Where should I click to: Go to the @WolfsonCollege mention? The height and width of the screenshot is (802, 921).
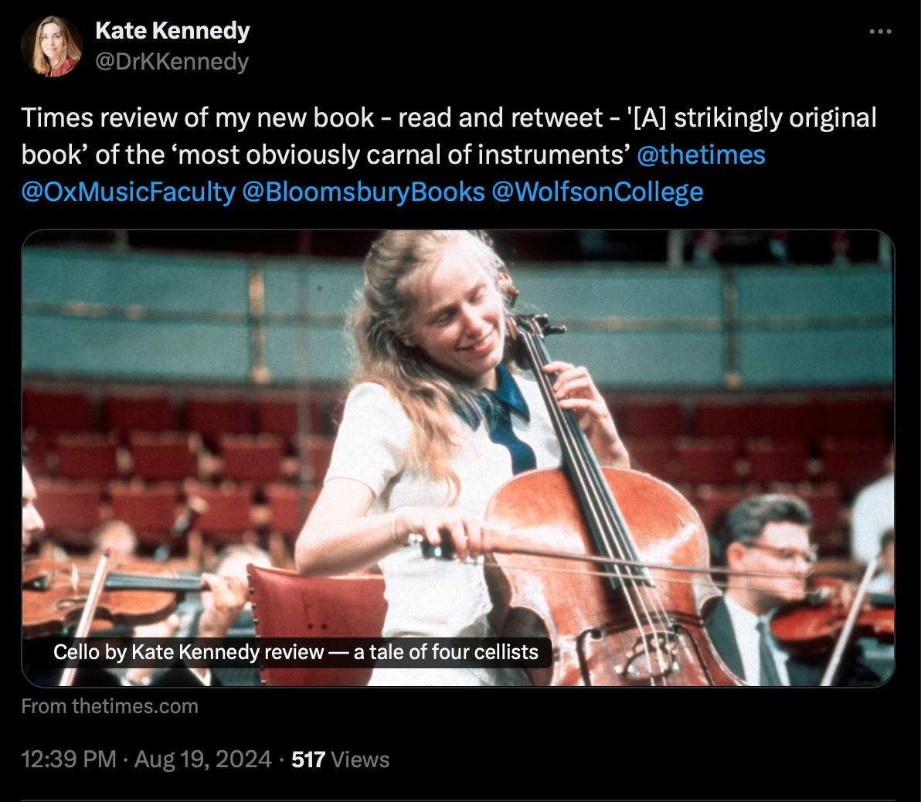click(597, 192)
